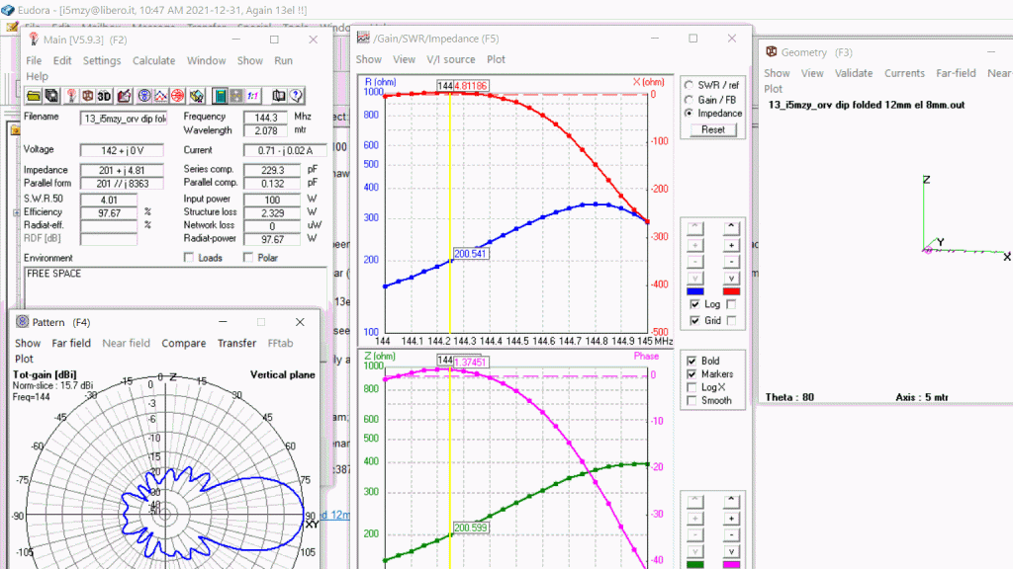This screenshot has height=569, width=1013.
Task: Uncheck the Markers checkbox
Action: tap(691, 374)
